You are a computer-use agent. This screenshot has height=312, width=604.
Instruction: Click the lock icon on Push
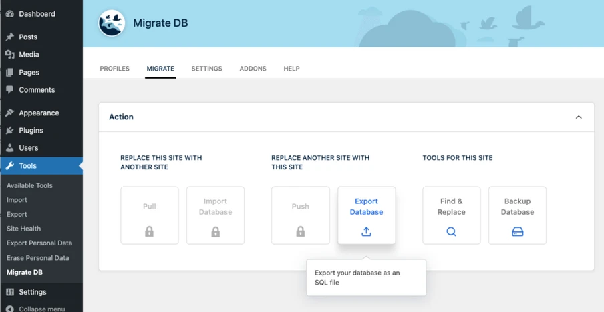coord(300,231)
